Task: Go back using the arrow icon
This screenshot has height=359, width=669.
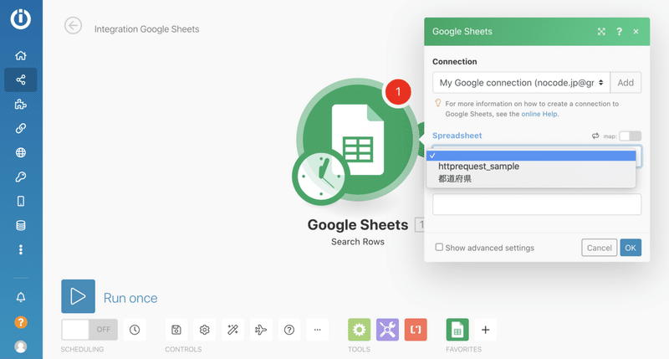Action: tap(73, 26)
